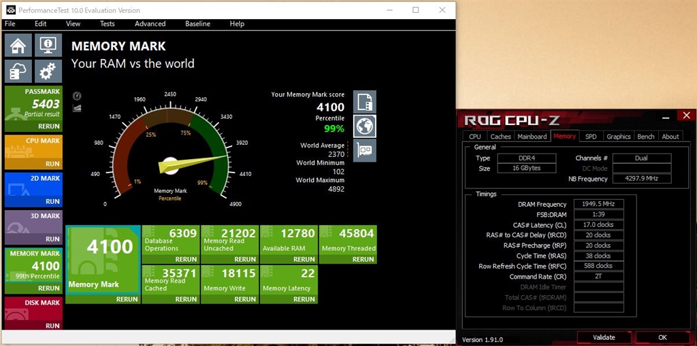Image resolution: width=697 pixels, height=346 pixels.
Task: Rerun the Memory Read Uncached test
Action: coord(245,260)
